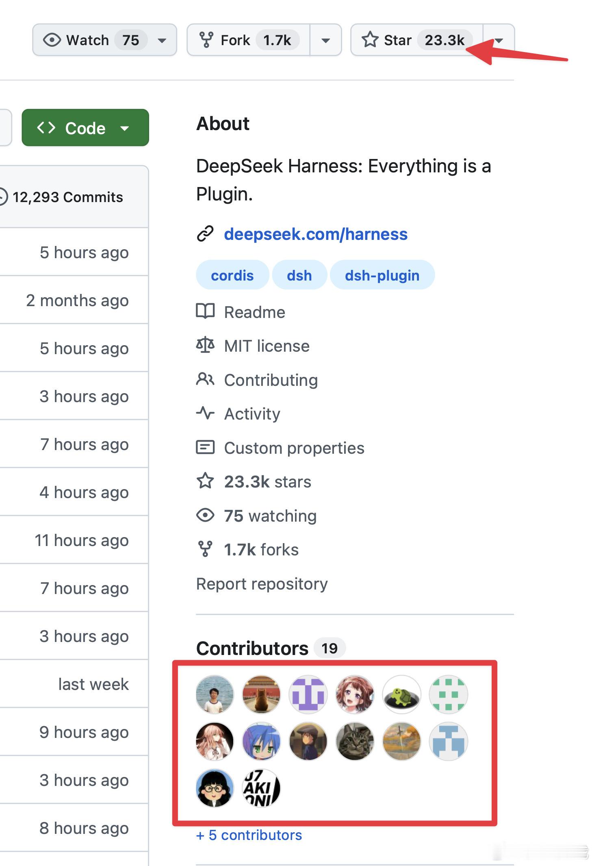Click the "4 hours ago" timestamp
Viewport: 594px width, 866px height.
[x=84, y=492]
